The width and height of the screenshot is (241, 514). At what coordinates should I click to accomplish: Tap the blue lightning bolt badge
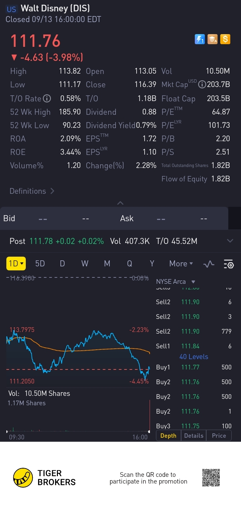pyautogui.click(x=199, y=39)
